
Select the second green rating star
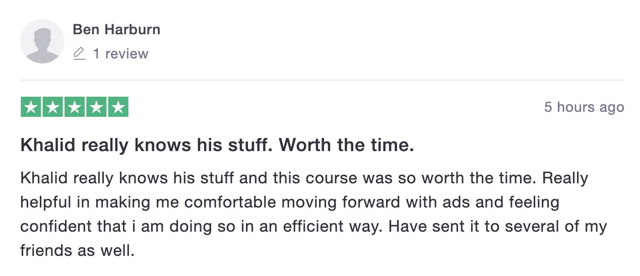[x=53, y=107]
